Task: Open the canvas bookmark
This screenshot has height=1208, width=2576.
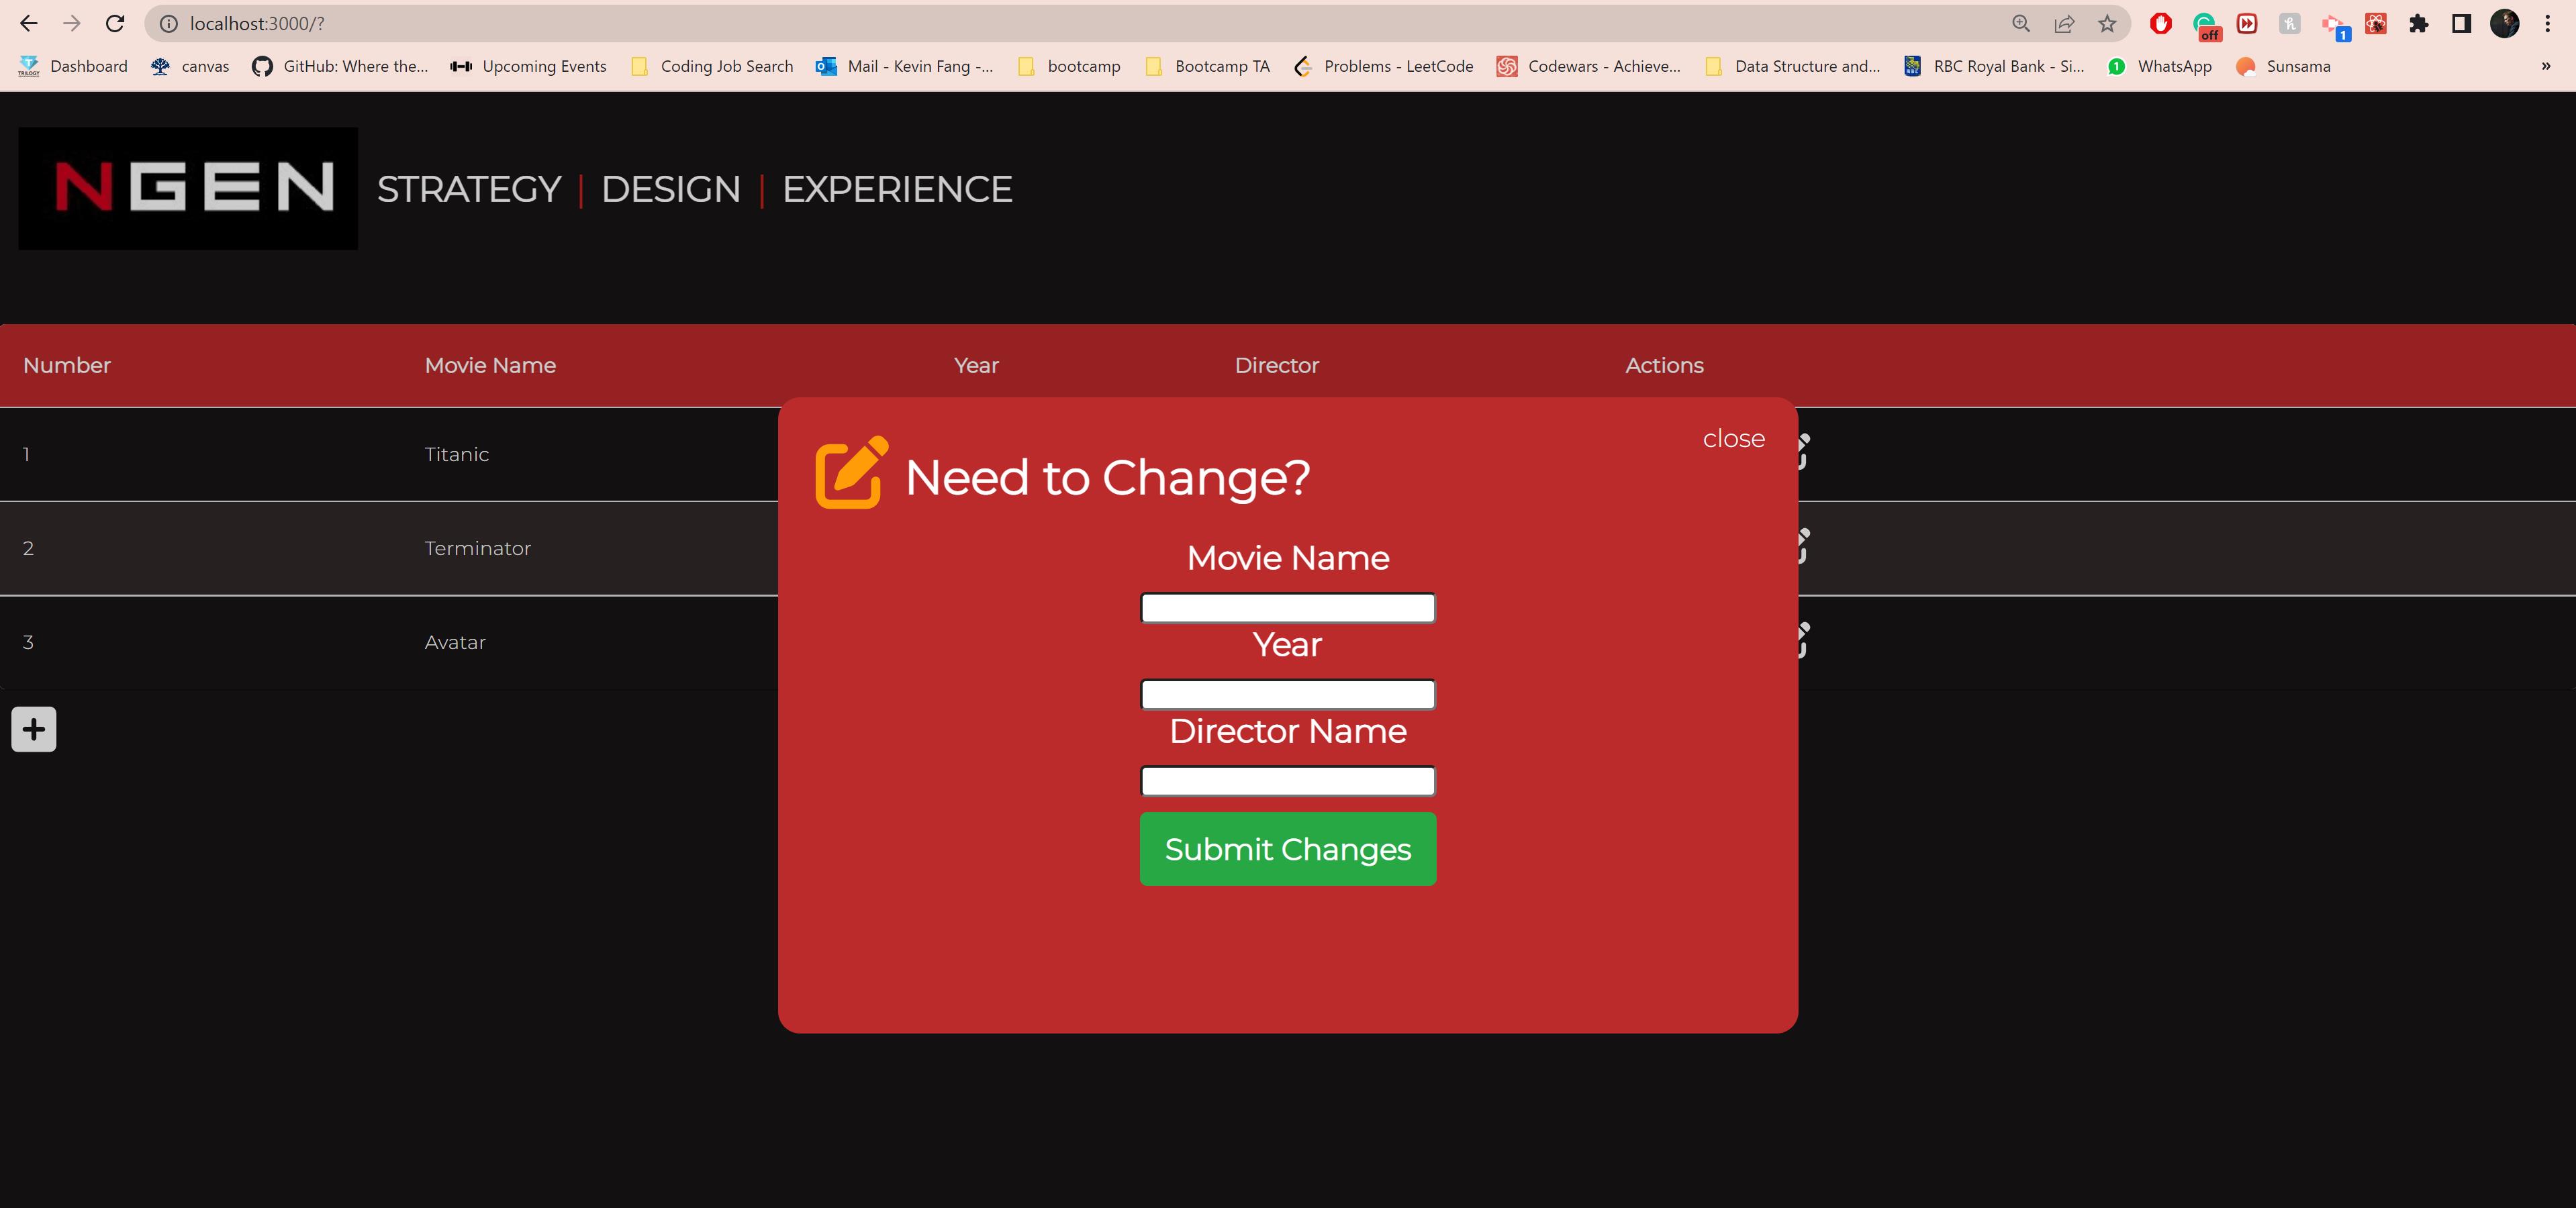Action: (190, 66)
